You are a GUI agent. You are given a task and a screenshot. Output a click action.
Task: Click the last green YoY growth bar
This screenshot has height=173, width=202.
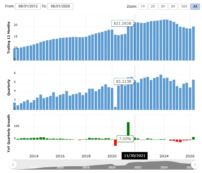click(193, 138)
